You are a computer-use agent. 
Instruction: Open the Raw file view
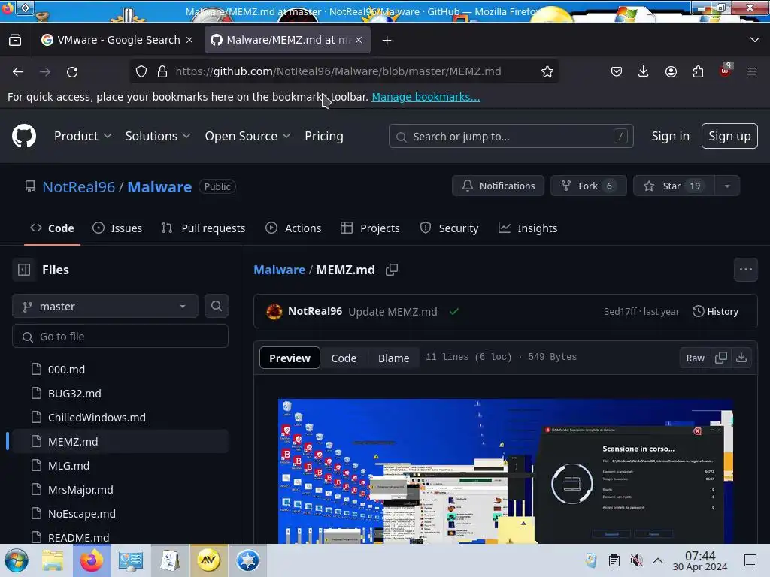[695, 358]
